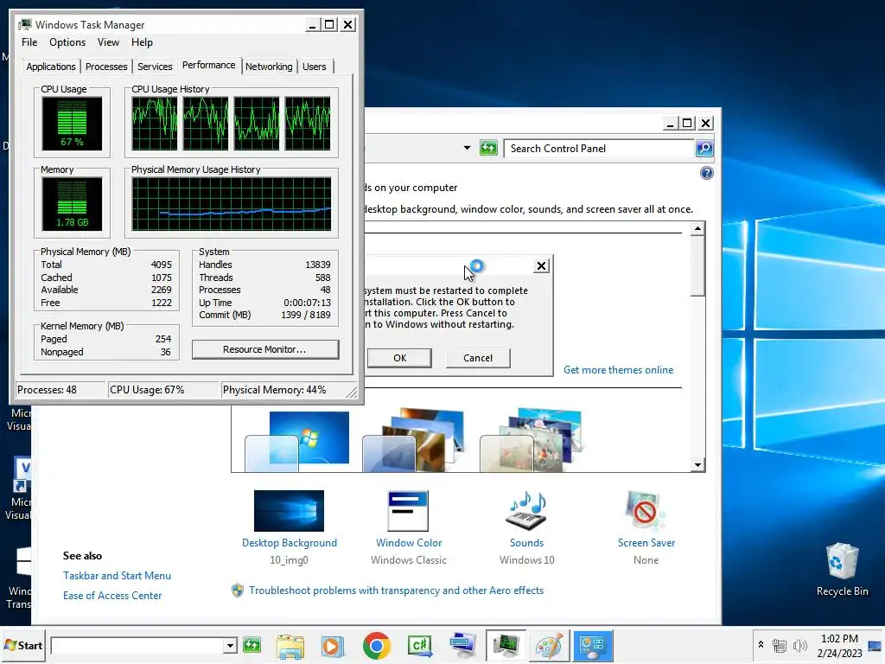This screenshot has width=885, height=664.
Task: Select the Performance tab
Action: (209, 65)
